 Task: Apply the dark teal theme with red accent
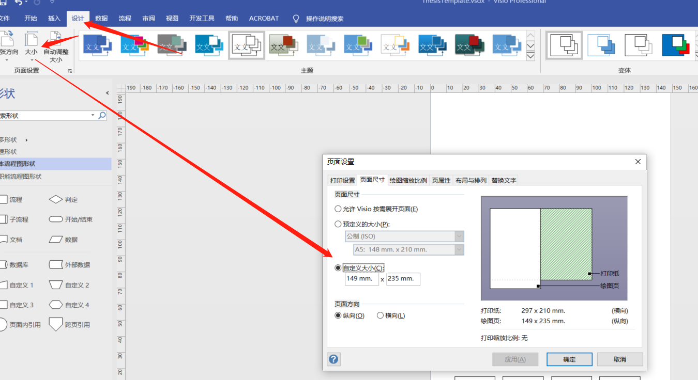pyautogui.click(x=470, y=45)
